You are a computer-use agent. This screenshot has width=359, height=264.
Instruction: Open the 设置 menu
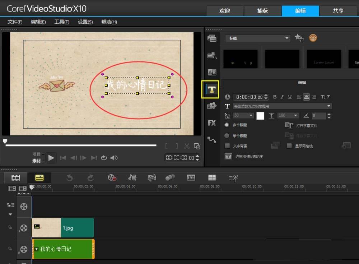(85, 22)
